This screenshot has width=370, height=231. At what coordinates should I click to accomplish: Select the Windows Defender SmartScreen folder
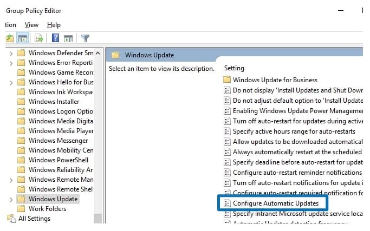point(55,53)
